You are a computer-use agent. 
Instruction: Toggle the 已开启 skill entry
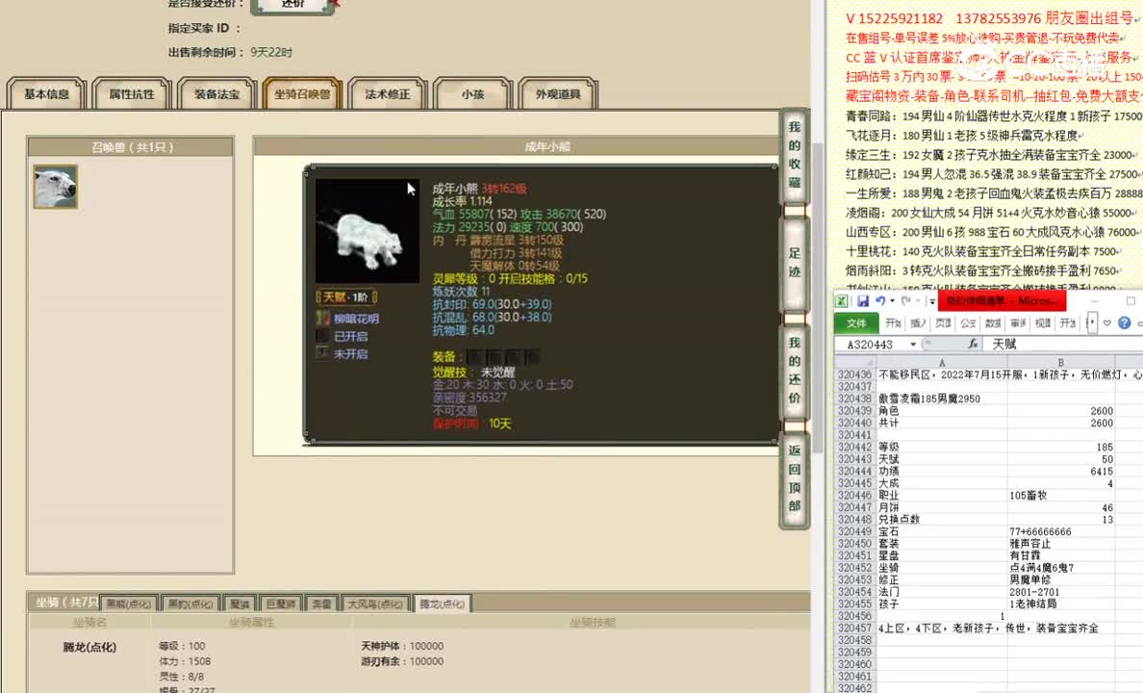[346, 335]
